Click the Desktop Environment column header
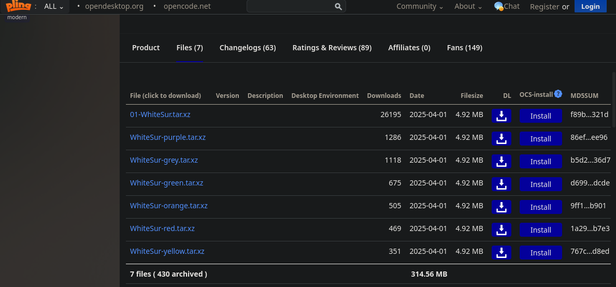This screenshot has height=287, width=616. 325,95
